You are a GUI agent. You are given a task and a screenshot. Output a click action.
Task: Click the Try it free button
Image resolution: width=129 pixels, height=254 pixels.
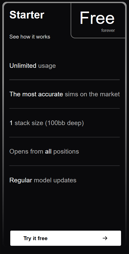click(66, 238)
